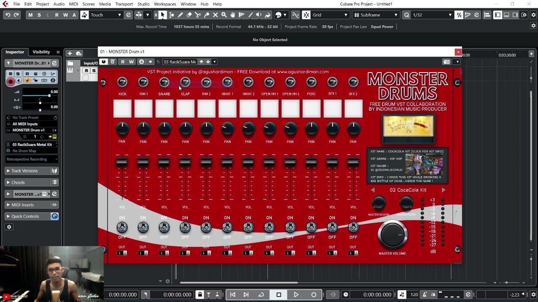This screenshot has height=302, width=538.
Task: Enable Record for the track in Inspector
Action: tap(11, 82)
